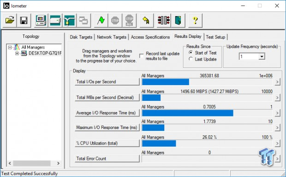The width and height of the screenshot is (286, 177).
Task: Start new network worker icon
Action: click(x=69, y=20)
